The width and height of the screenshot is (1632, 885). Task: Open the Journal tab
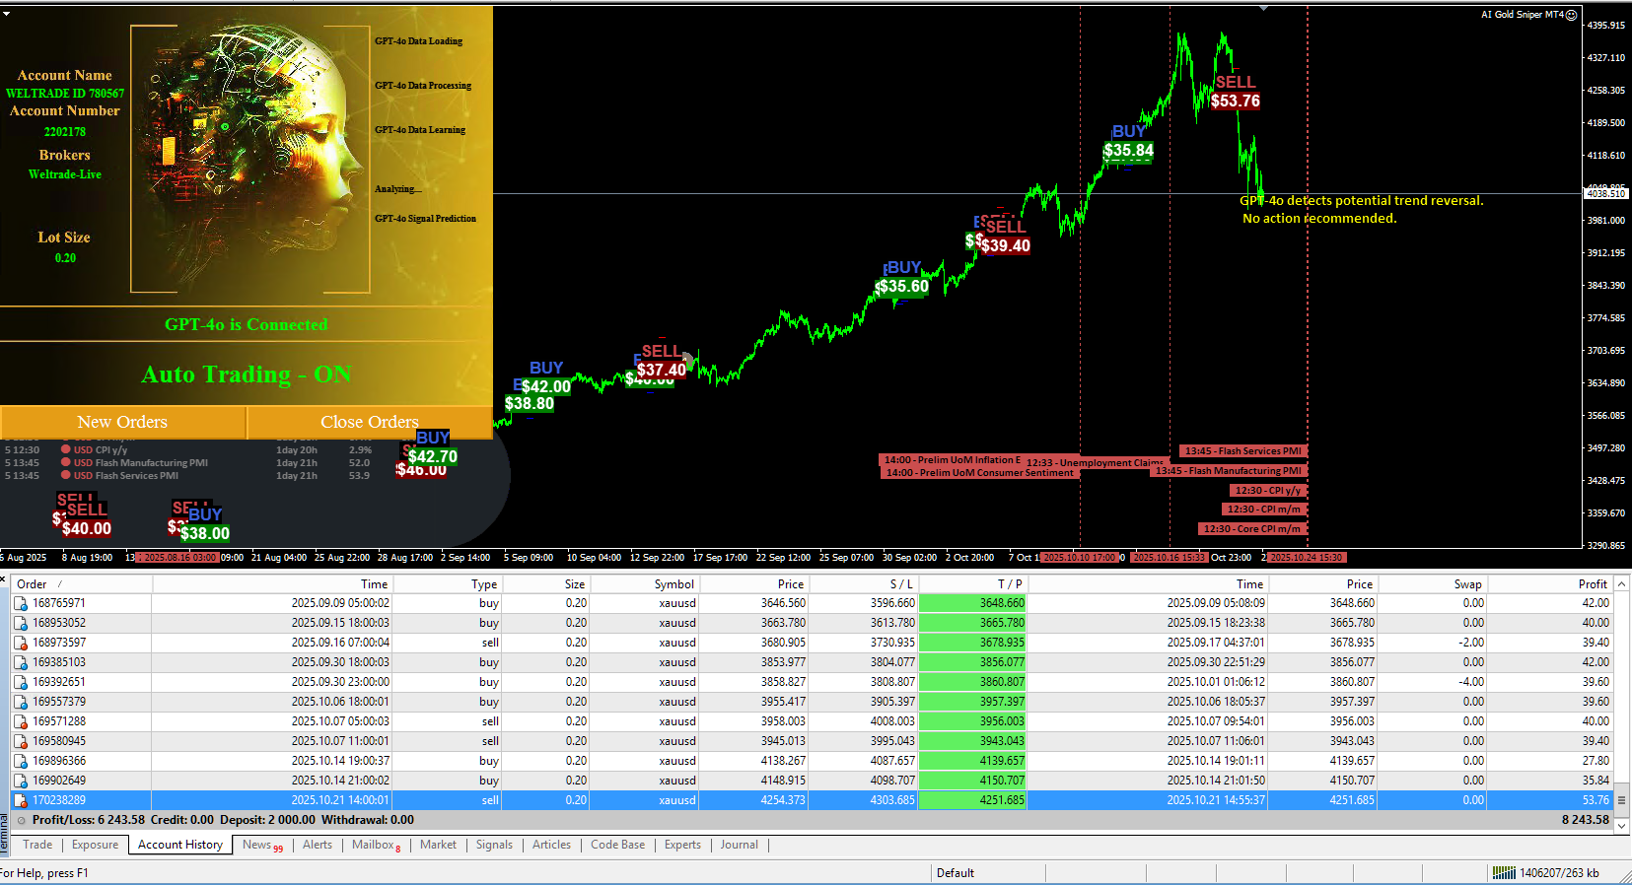[739, 845]
